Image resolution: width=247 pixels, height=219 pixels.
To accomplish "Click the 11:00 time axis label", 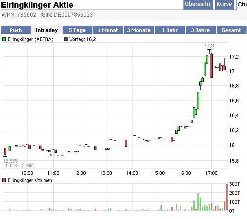I will 53,173.
